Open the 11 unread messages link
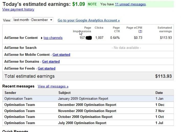Screen dimensions: 181x132 pos(130,4)
